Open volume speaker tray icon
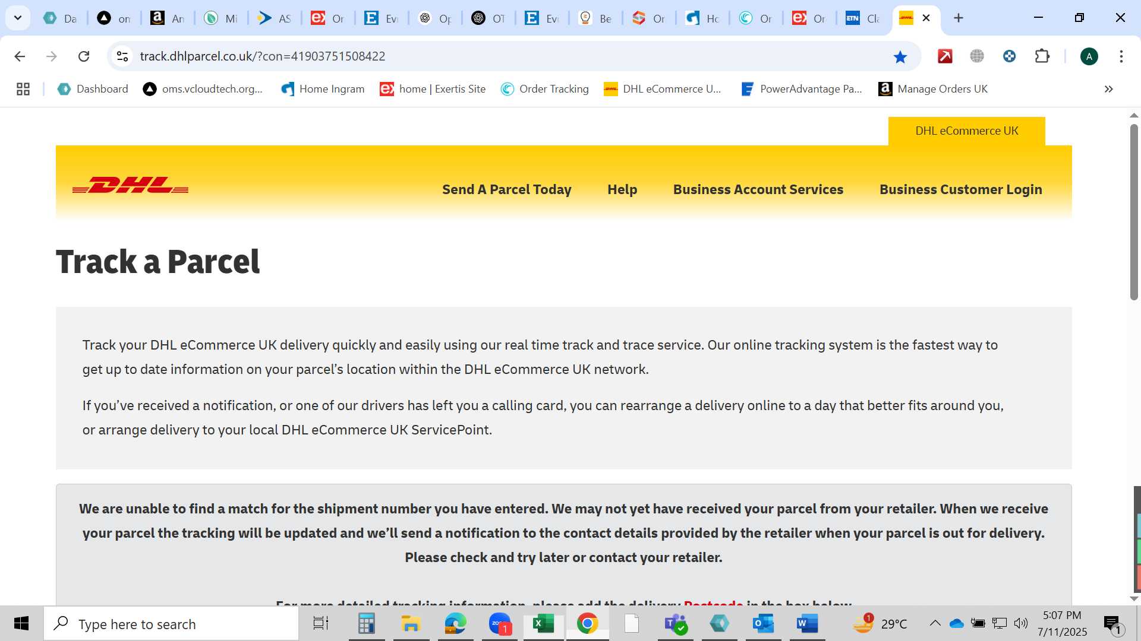1141x641 pixels. [x=1021, y=623]
